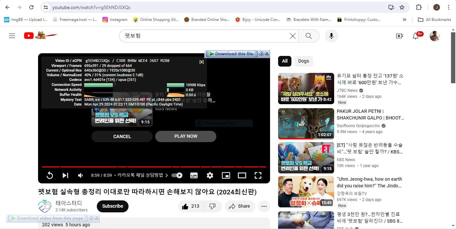
Task: Show more bookmarks chevron
Action: pos(404,20)
